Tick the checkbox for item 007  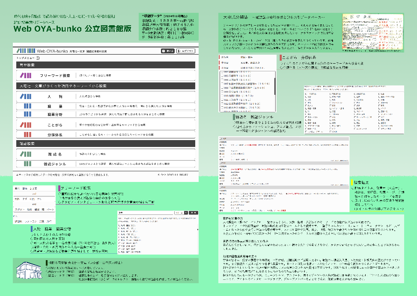[222, 84]
